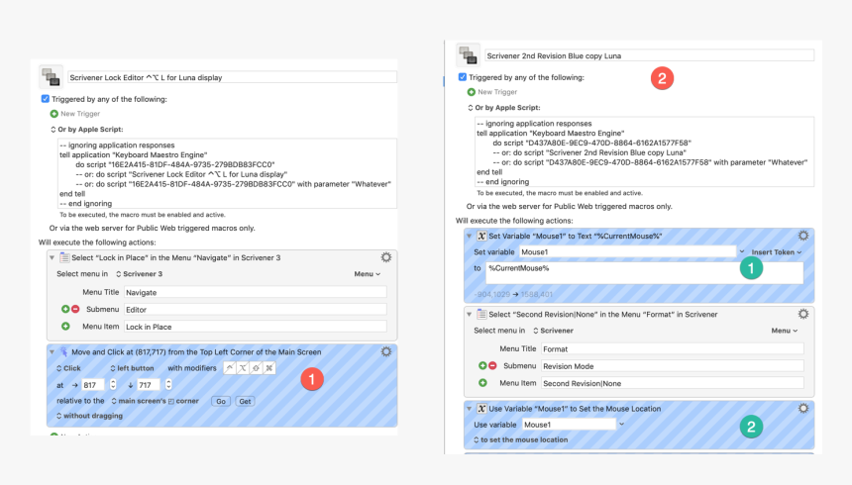Click the macro name field Scrivener Lock Editor
The width and height of the screenshot is (852, 485).
click(x=232, y=77)
